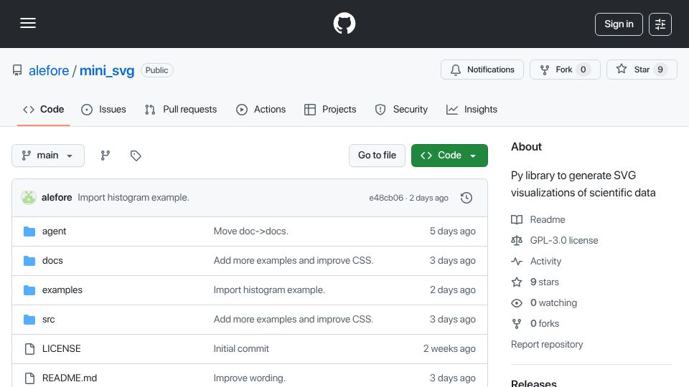Switch to the Code tab
This screenshot has width=689, height=387.
[44, 109]
